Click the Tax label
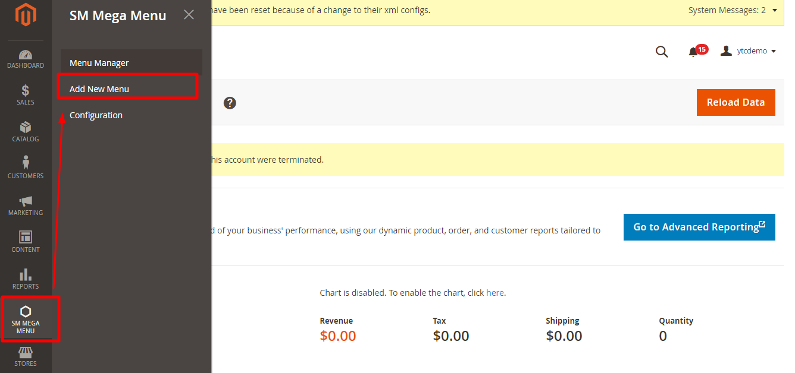This screenshot has height=373, width=795. point(439,321)
